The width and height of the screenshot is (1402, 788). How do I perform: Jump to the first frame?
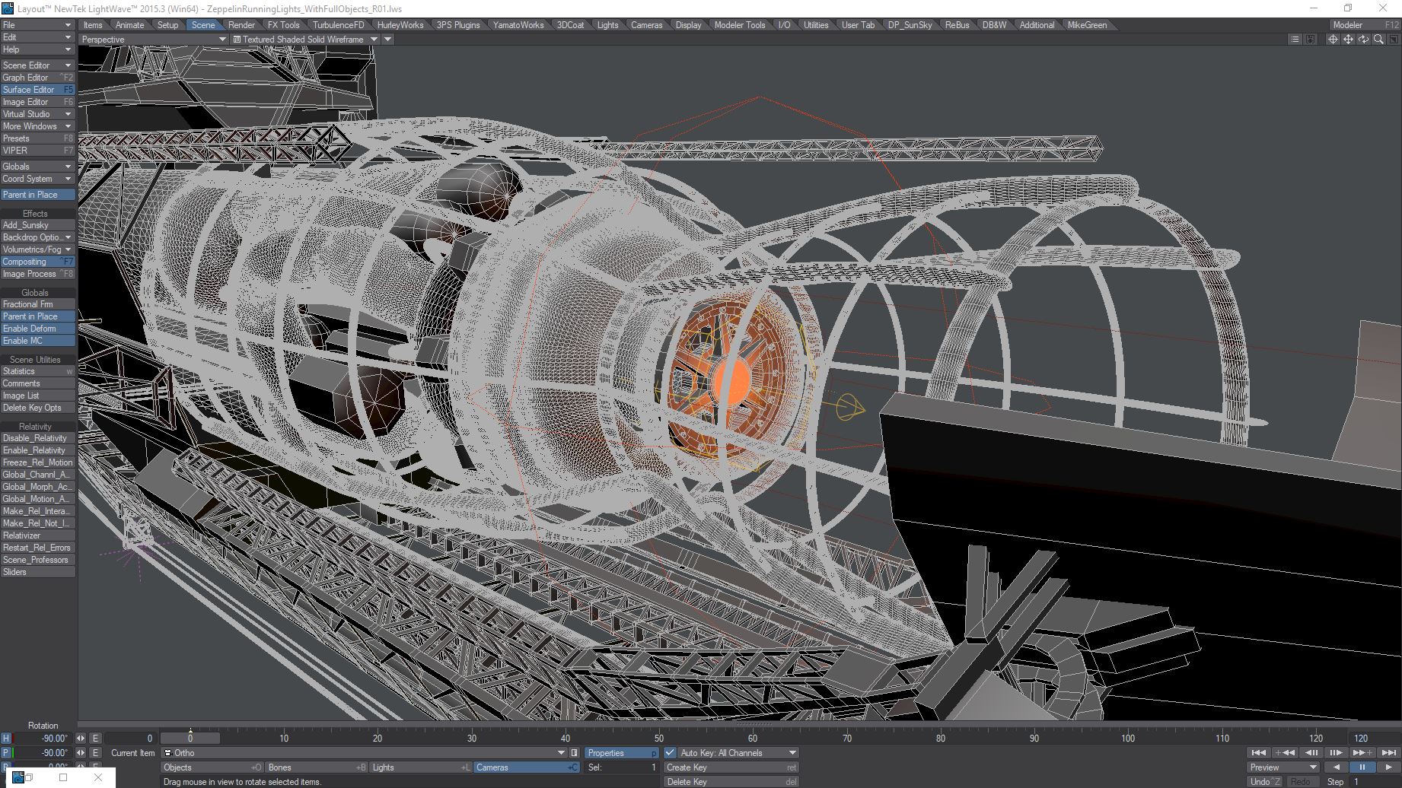[x=1258, y=753]
